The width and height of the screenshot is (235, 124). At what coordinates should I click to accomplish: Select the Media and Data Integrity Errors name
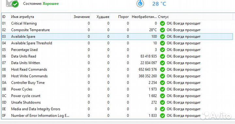coord(36,109)
